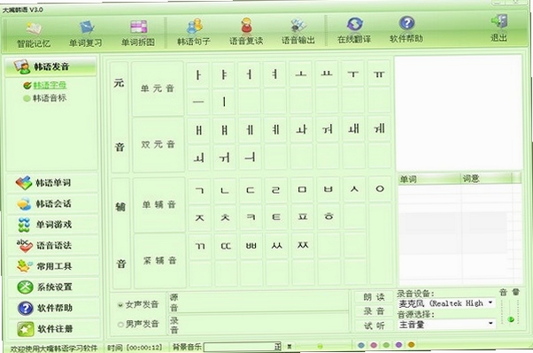The image size is (533, 353).
Task: Click the orange dot in status bar
Action: pos(412,344)
